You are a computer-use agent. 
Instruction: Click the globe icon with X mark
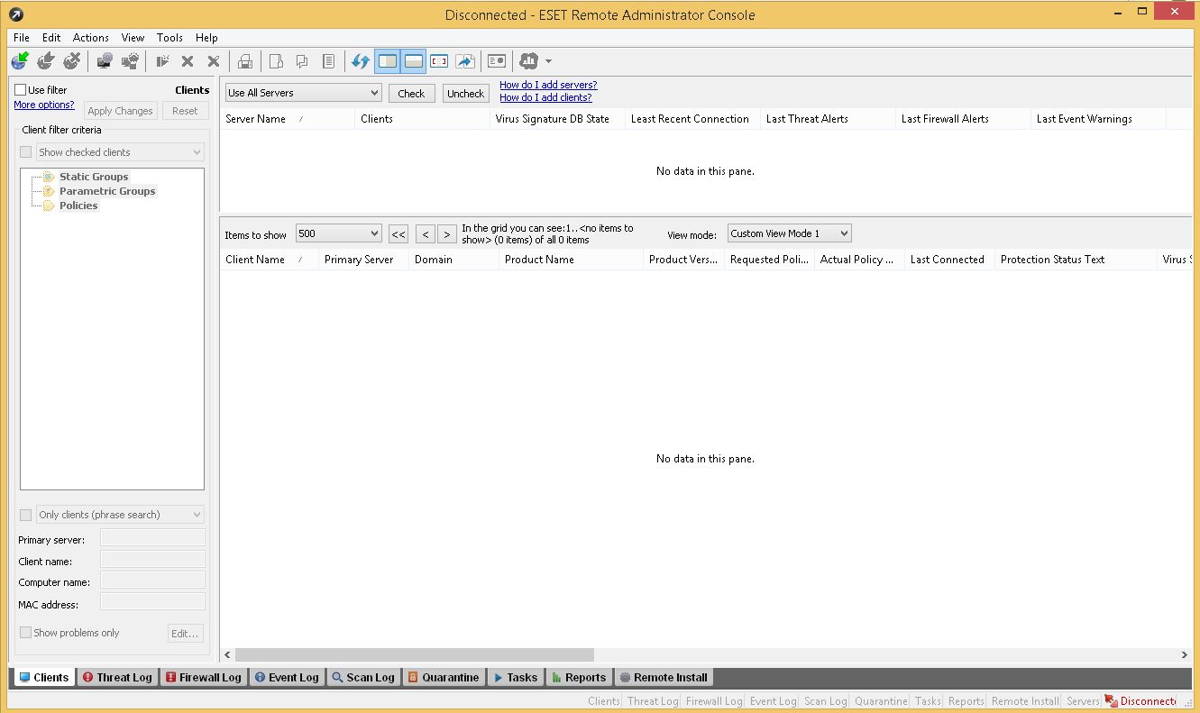coord(72,61)
